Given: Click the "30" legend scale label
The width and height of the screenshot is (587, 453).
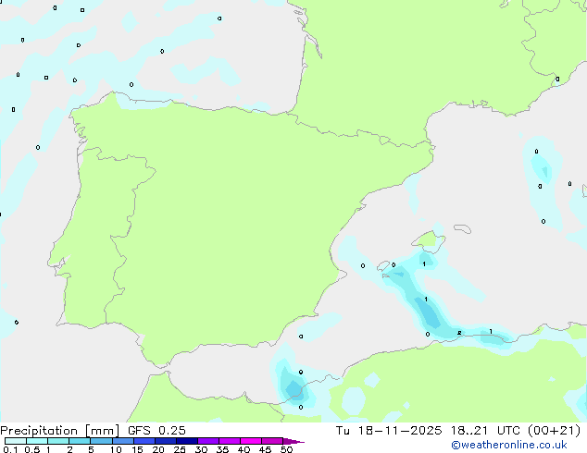Looking at the screenshot, I should point(201,449).
